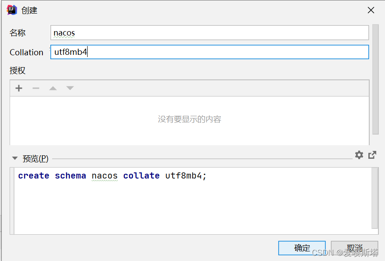Image resolution: width=385 pixels, height=261 pixels.
Task: Click the app logo in the title bar
Action: pyautogui.click(x=12, y=10)
